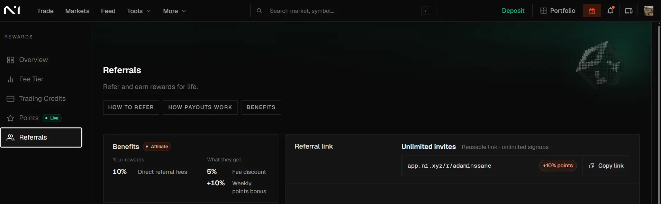The width and height of the screenshot is (661, 204).
Task: Click the devices icon in header
Action: pyautogui.click(x=628, y=11)
